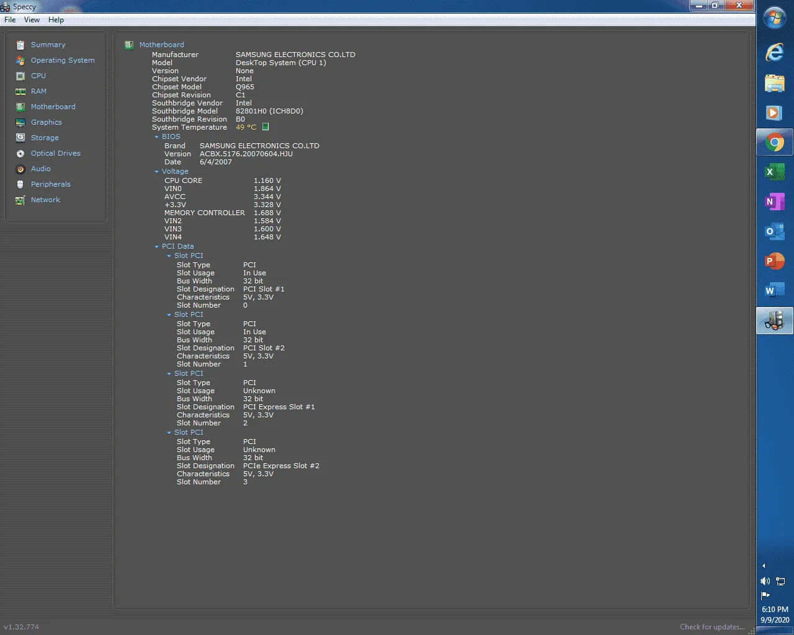Collapse Slot PCI group for PCIe Express Slot #2
The width and height of the screenshot is (794, 635).
coord(169,433)
